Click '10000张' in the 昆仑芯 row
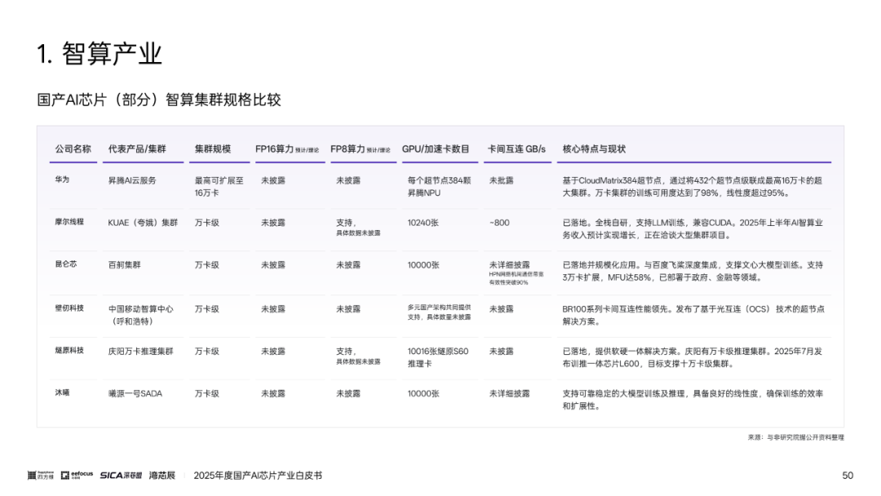Image resolution: width=881 pixels, height=496 pixels. pos(423,265)
